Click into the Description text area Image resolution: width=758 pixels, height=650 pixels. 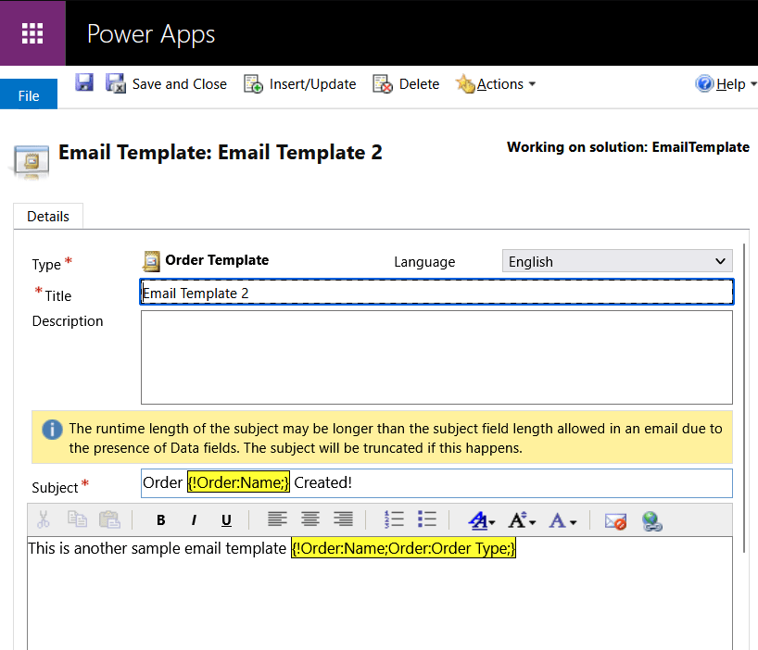pos(436,357)
